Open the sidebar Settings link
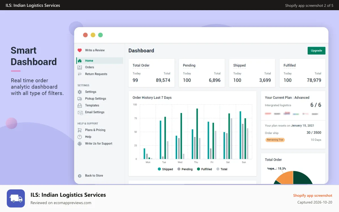 [91, 92]
